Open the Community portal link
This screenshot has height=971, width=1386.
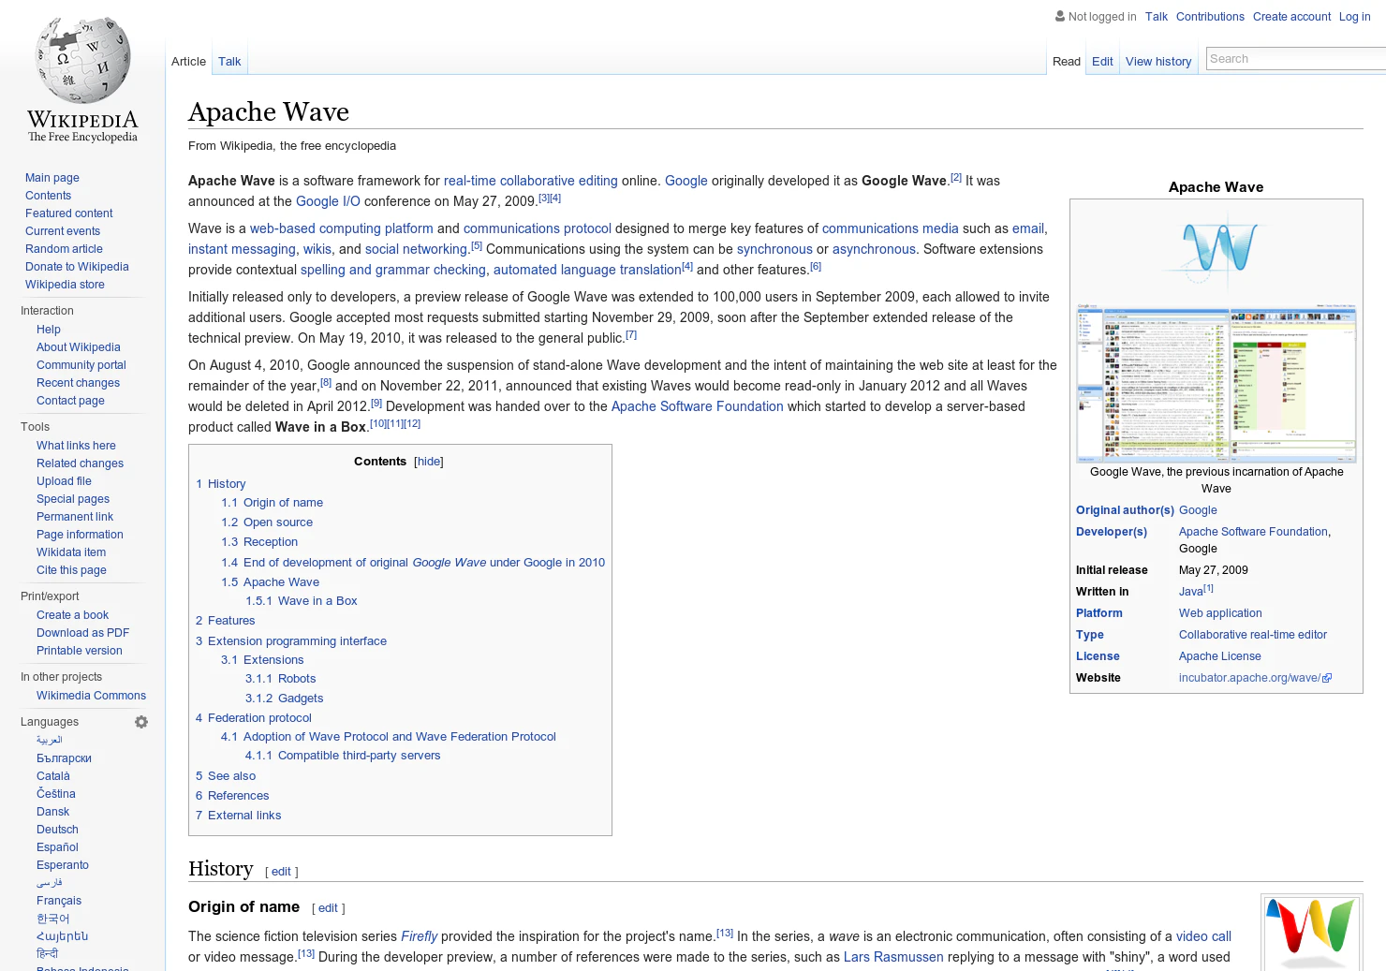pos(81,365)
